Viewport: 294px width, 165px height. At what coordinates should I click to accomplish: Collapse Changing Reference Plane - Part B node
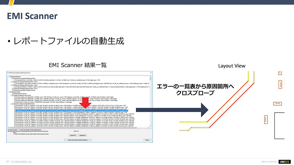11,85
